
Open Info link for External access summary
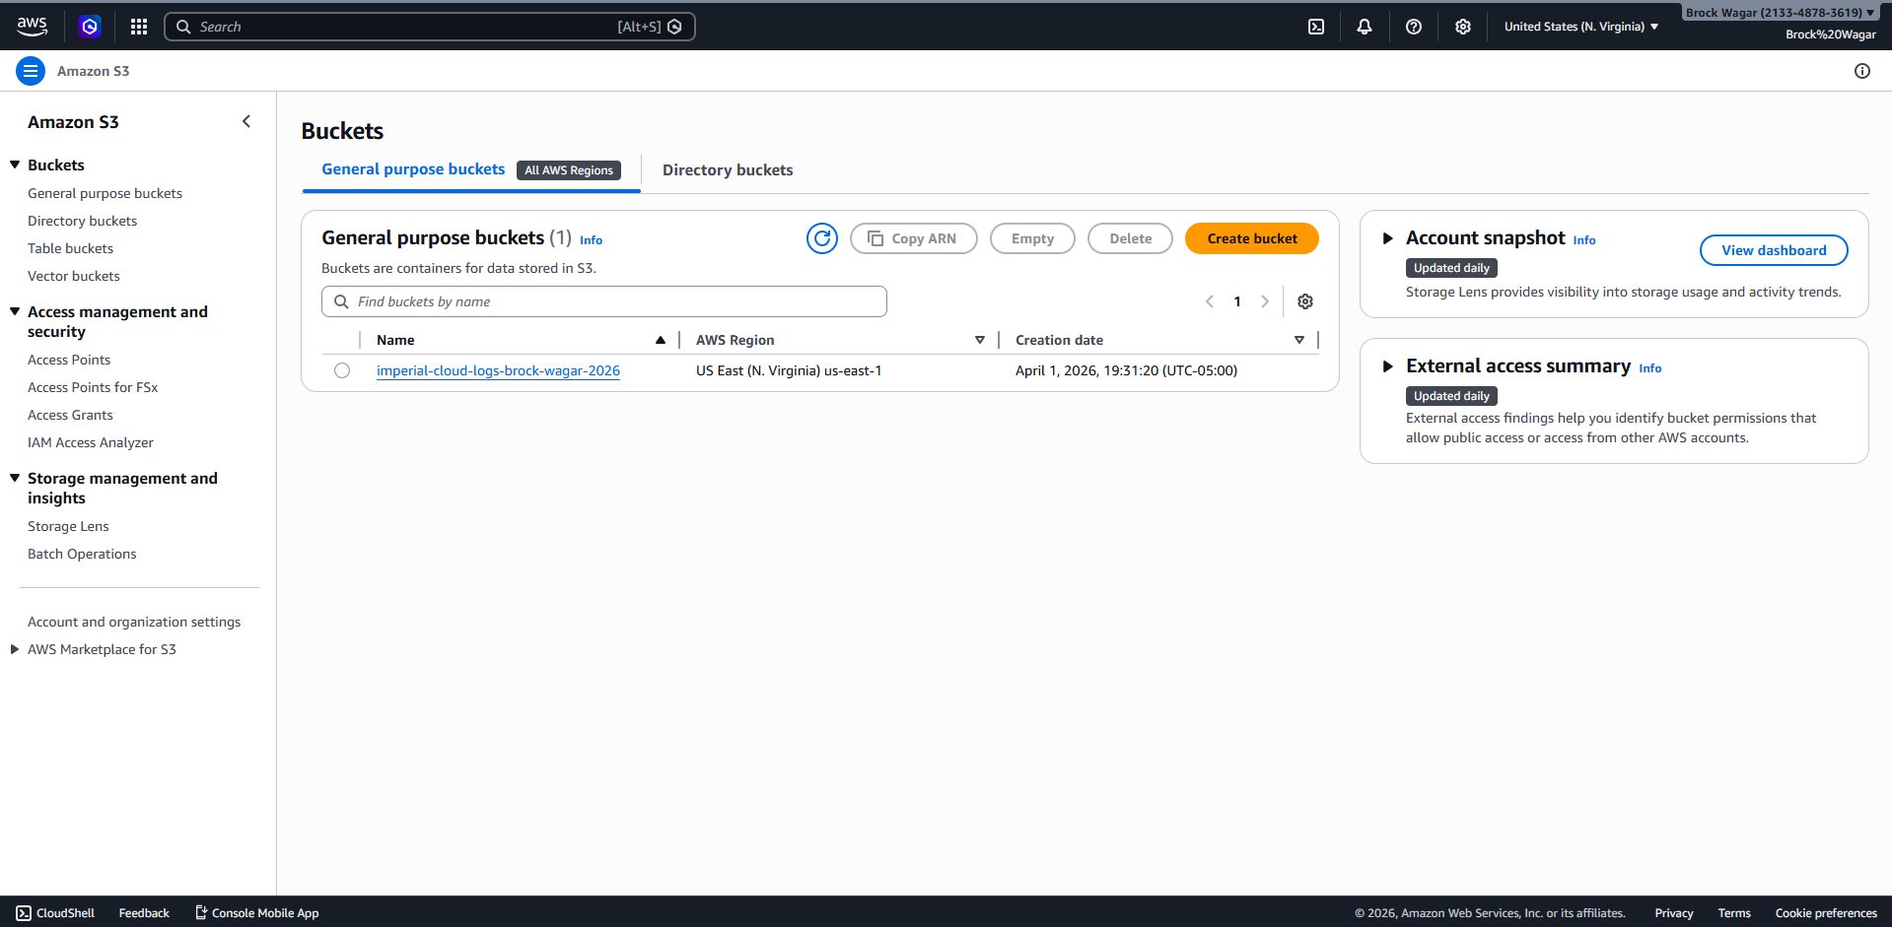click(x=1650, y=368)
